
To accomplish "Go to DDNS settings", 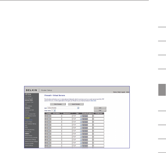I will tap(26, 128).
